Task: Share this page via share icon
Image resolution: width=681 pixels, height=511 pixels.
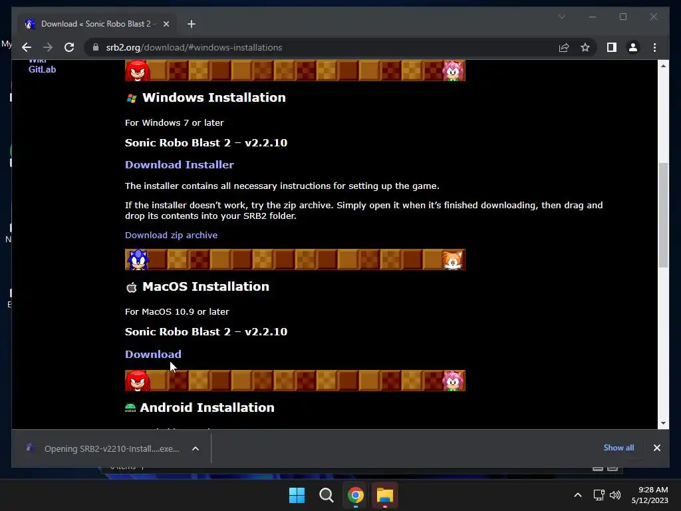Action: (x=564, y=47)
